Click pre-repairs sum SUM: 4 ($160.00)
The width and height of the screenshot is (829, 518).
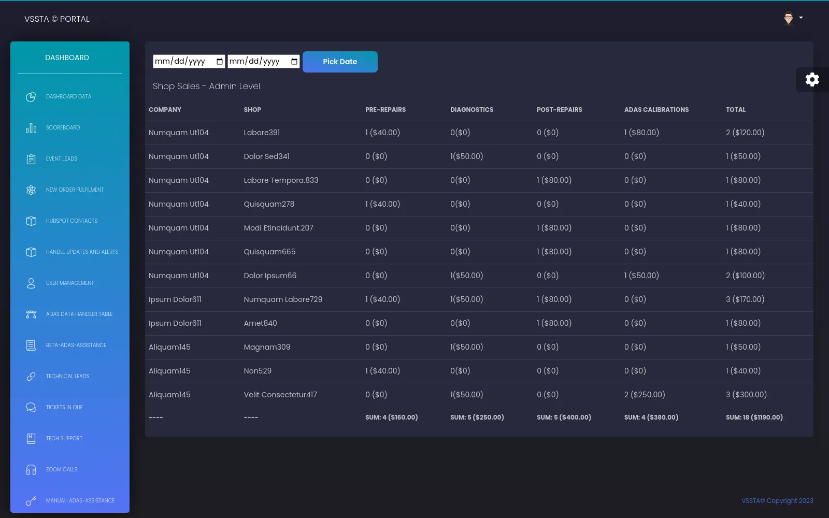pyautogui.click(x=392, y=418)
